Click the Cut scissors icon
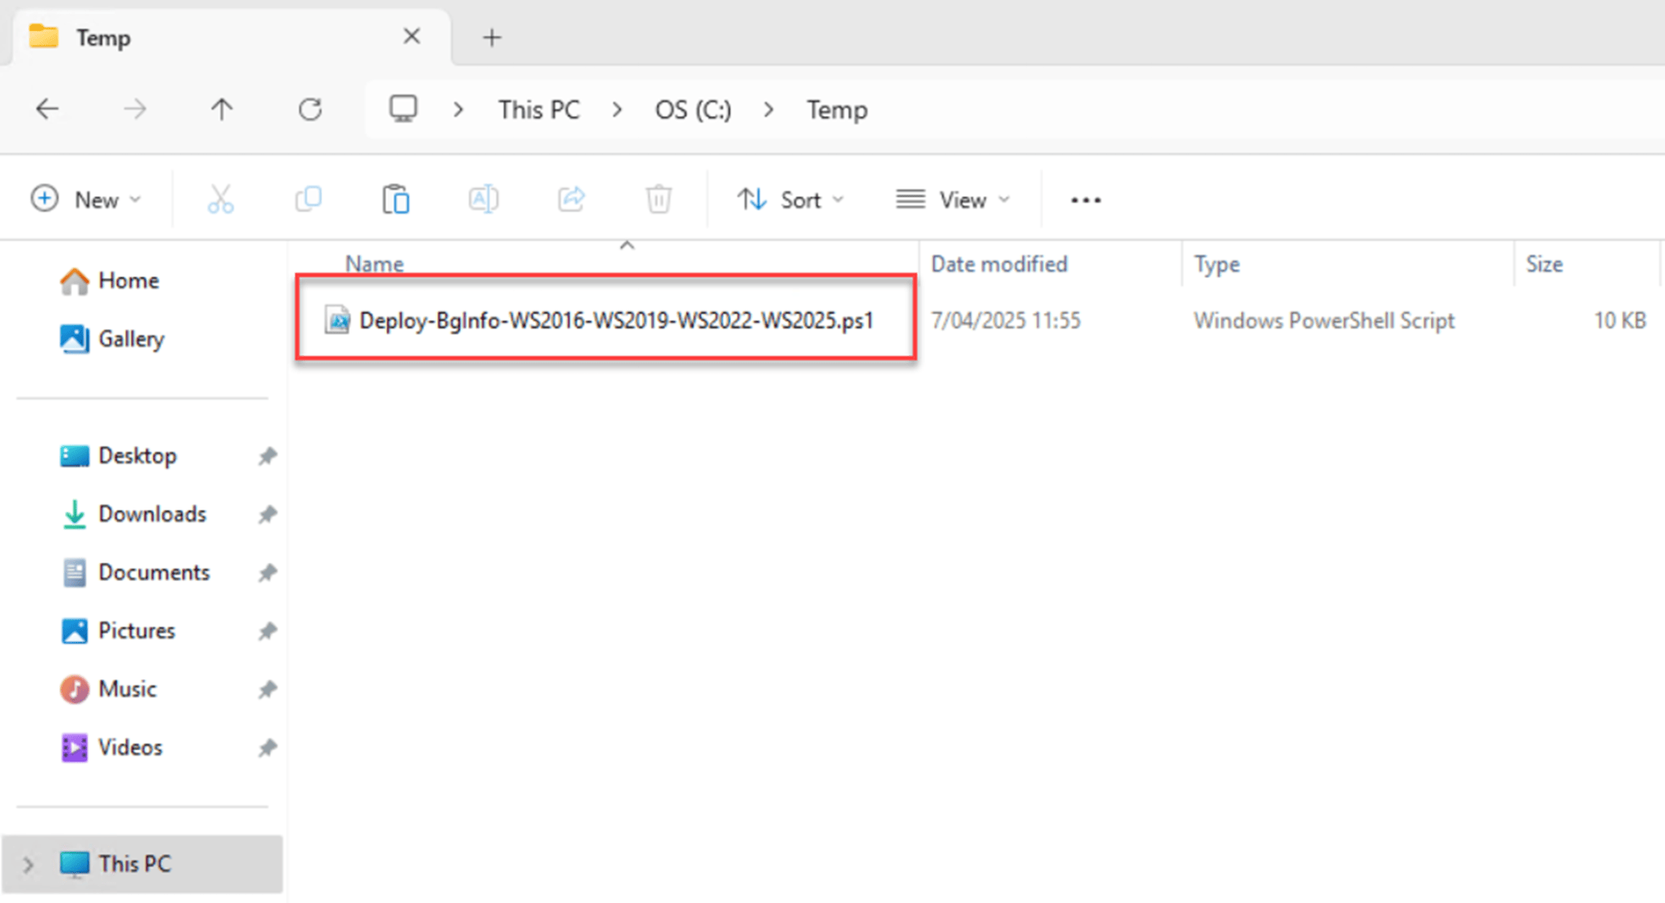The height and width of the screenshot is (903, 1665). click(220, 199)
